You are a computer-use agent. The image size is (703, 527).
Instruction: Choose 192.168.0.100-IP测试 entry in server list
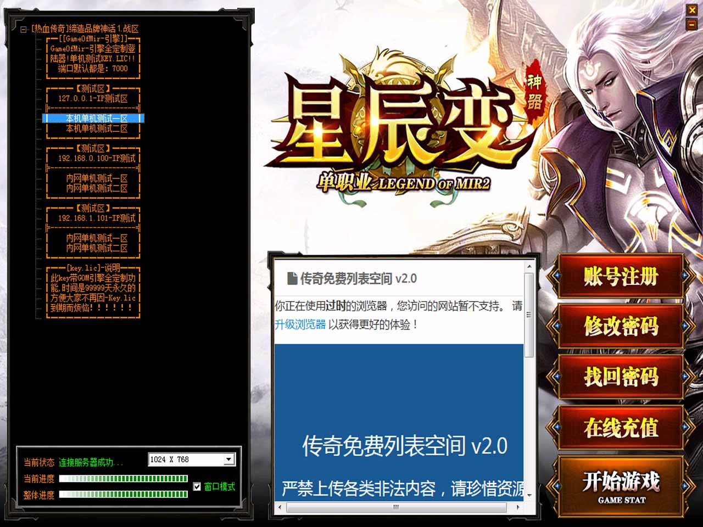pos(97,158)
